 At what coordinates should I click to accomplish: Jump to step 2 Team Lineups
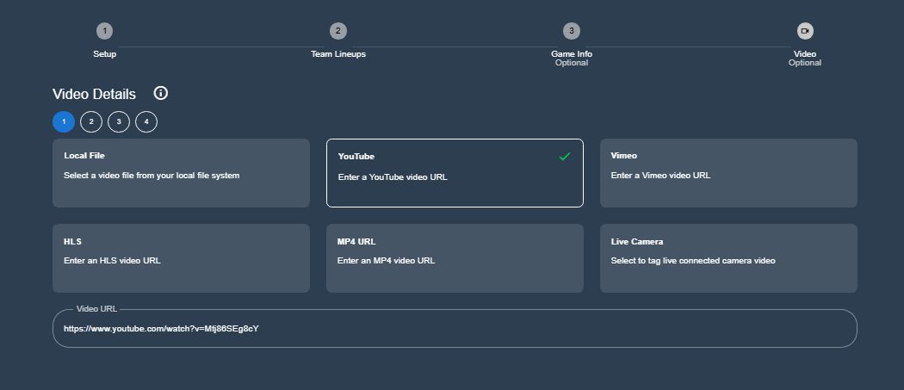(x=338, y=31)
